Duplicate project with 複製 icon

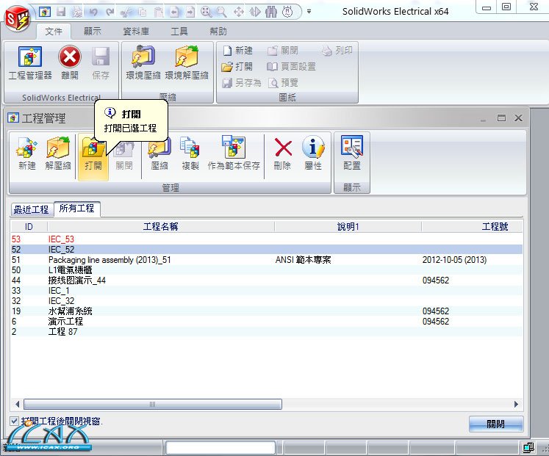tap(190, 154)
